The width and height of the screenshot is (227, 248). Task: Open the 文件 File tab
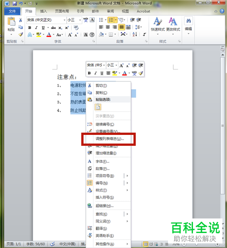pyautogui.click(x=12, y=11)
